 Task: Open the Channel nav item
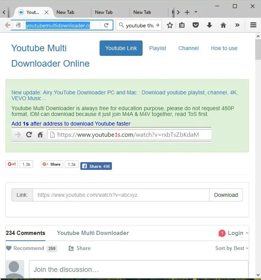[x=188, y=48]
